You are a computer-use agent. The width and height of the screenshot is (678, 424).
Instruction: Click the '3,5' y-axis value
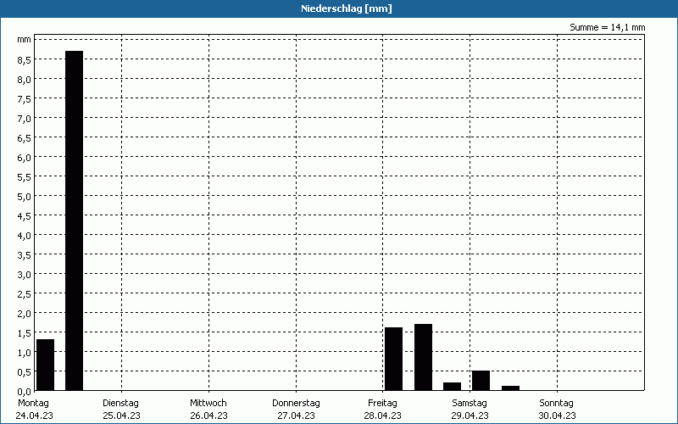(25, 255)
